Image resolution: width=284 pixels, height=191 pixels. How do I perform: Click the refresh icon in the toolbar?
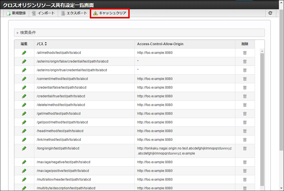[x=270, y=13]
